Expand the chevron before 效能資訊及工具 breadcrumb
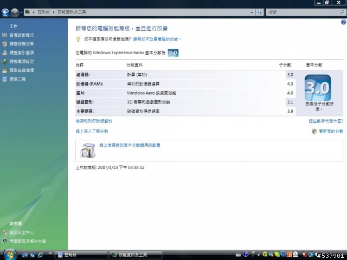 click(54, 12)
